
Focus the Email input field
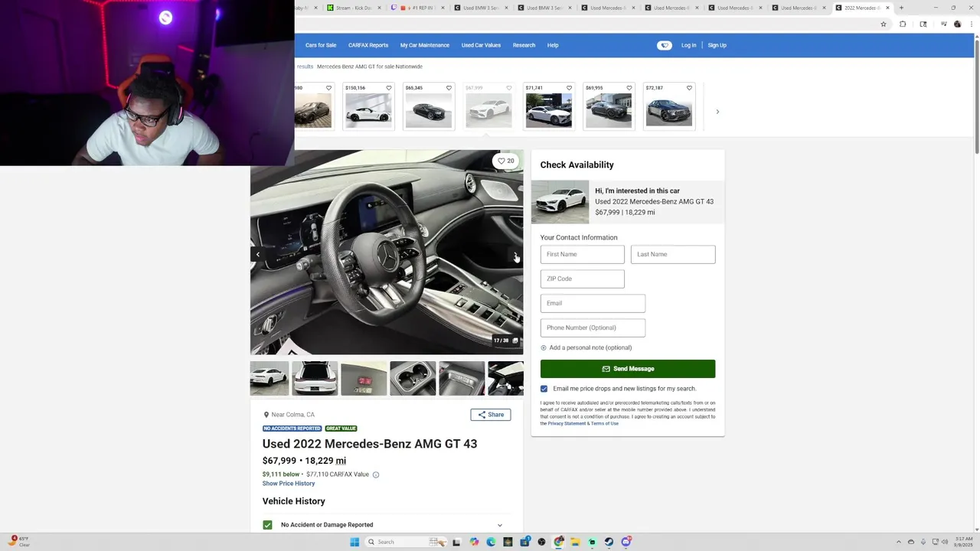[x=593, y=303]
